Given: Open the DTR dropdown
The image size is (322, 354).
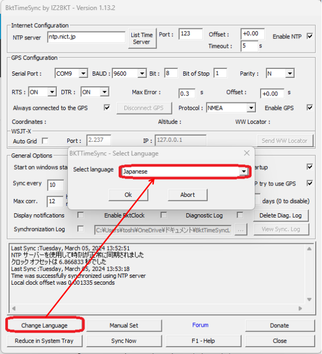Looking at the screenshot, I should tap(95, 92).
